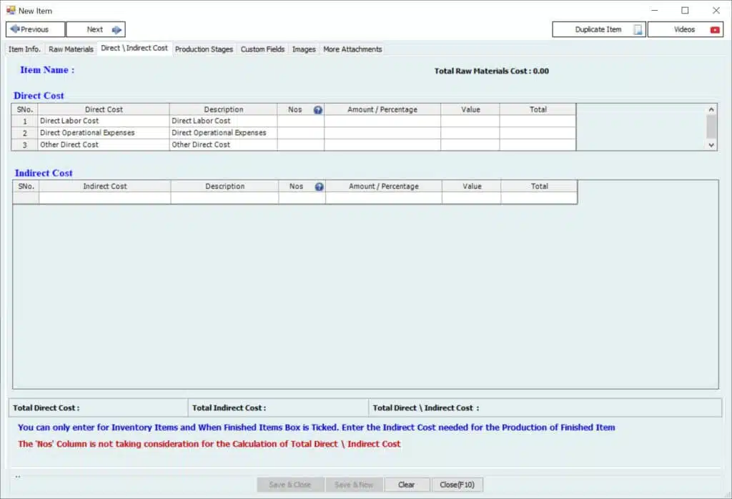Image resolution: width=732 pixels, height=499 pixels.
Task: Click Direct Cost table's Amount / Percentage header
Action: tap(382, 109)
